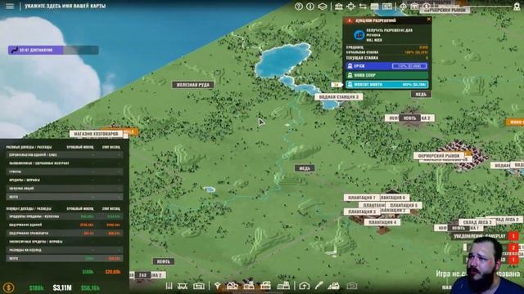Click the greyed-out undo icon in bottom toolbar
Screen dimensions: 524x294
click(x=351, y=286)
